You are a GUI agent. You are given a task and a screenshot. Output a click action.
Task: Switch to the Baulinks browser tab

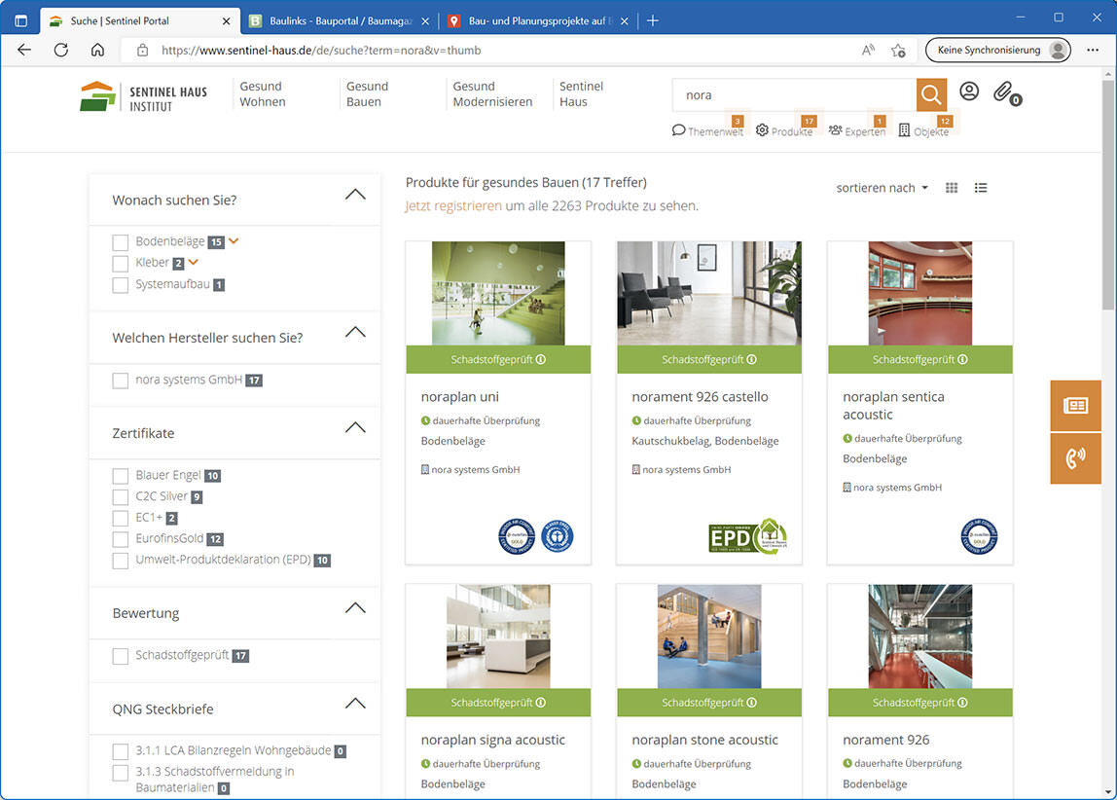pos(340,20)
